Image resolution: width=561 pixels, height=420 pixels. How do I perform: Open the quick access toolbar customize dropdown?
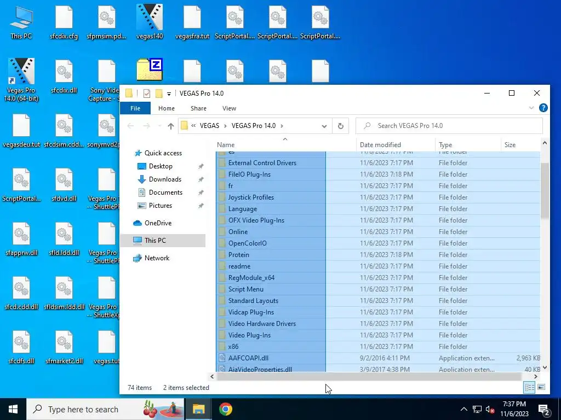(169, 94)
